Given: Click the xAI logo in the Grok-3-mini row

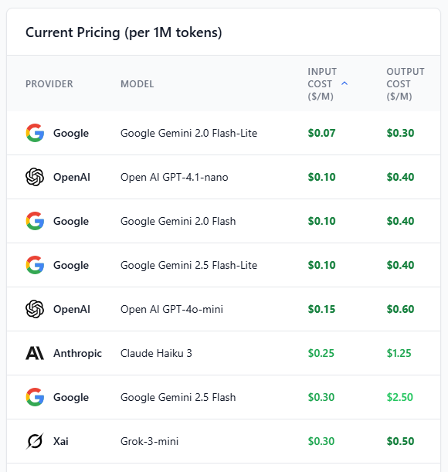Looking at the screenshot, I should (x=35, y=441).
